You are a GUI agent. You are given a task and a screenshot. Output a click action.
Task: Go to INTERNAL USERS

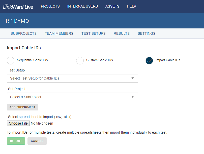[82, 6]
